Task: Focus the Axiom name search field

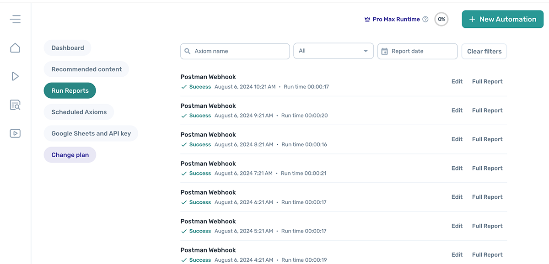Action: 235,51
